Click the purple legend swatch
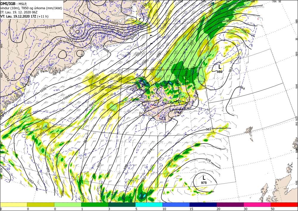 coord(230,204)
